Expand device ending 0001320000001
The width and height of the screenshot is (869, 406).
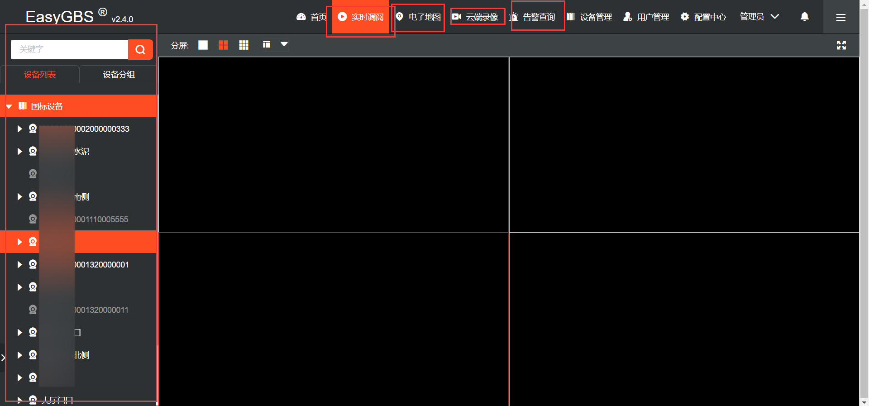pos(19,264)
